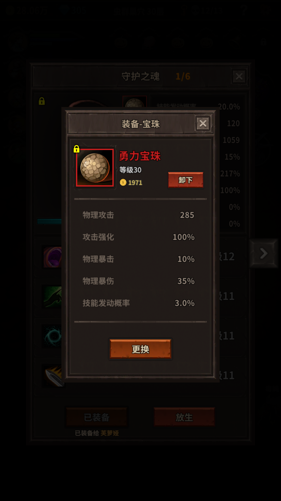Select the purple mouth skill icon
The image size is (281, 501).
tap(53, 257)
